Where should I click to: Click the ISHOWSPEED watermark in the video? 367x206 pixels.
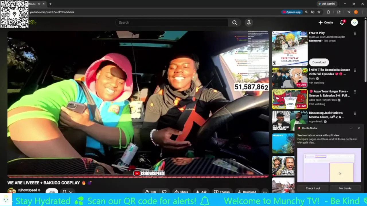(149, 173)
